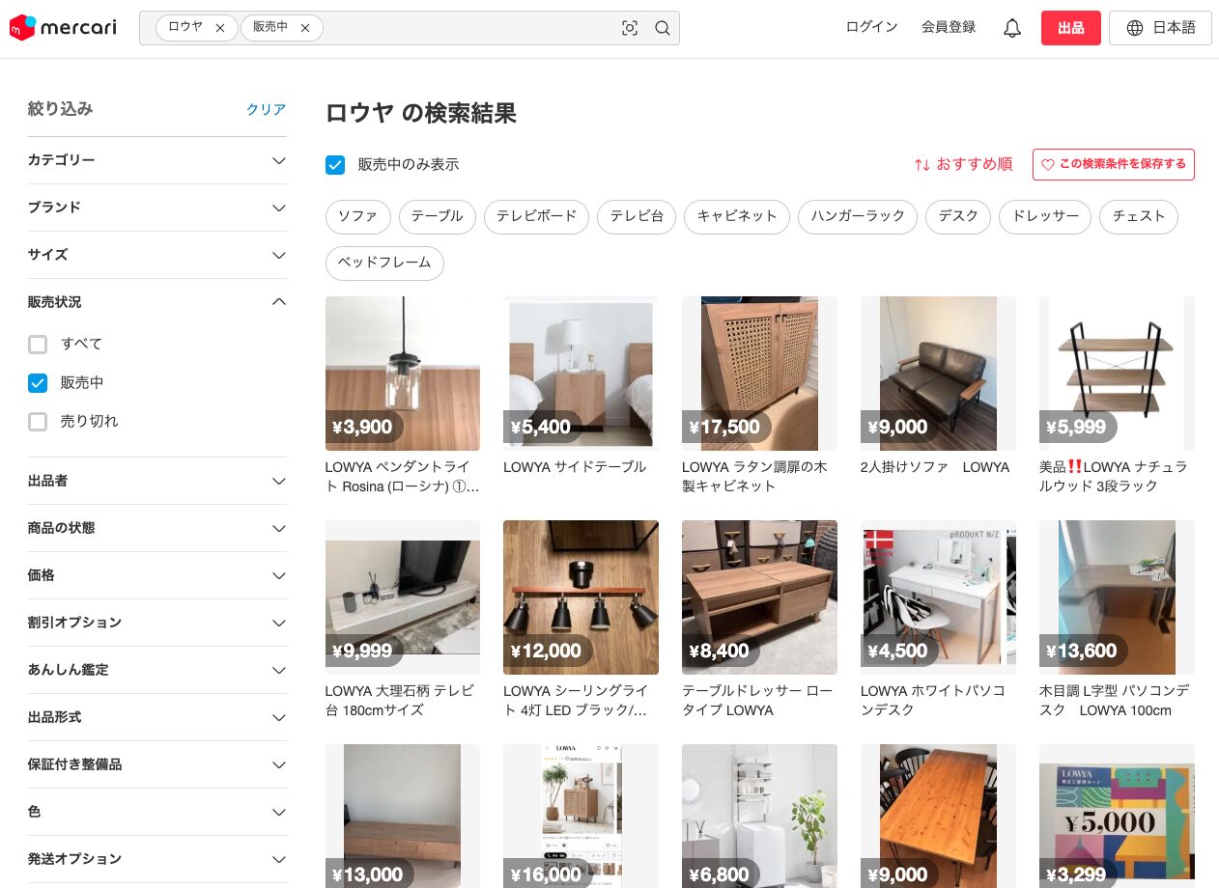Image resolution: width=1219 pixels, height=888 pixels.
Task: Select the ソファ category chip
Action: [x=358, y=216]
